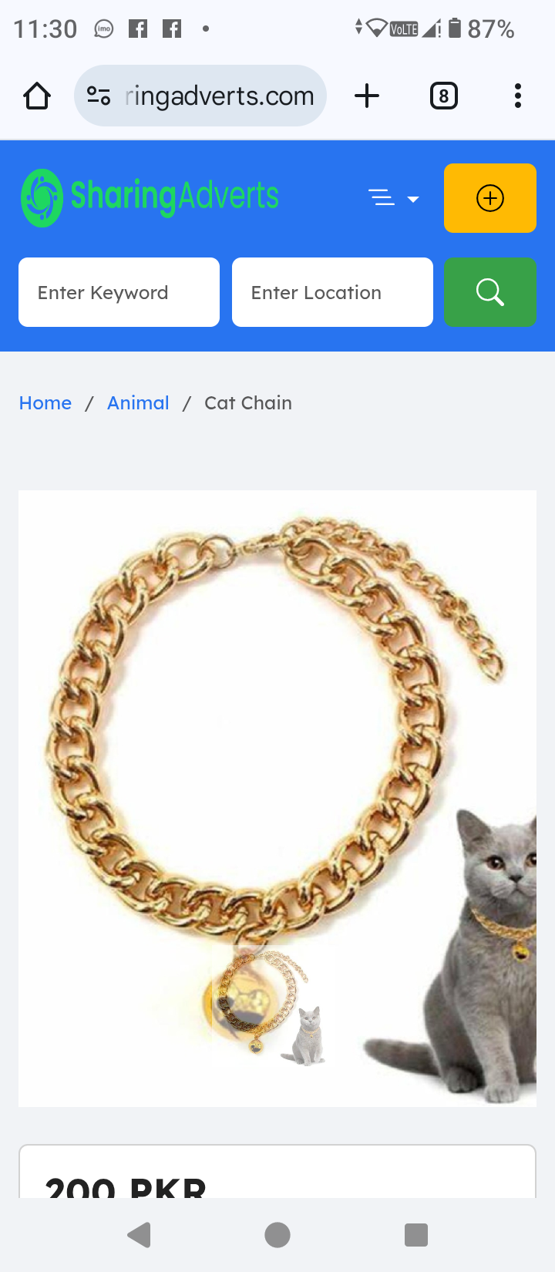Click the yellow post ad plus button
Screen dimensions: 555x1272
tap(490, 198)
